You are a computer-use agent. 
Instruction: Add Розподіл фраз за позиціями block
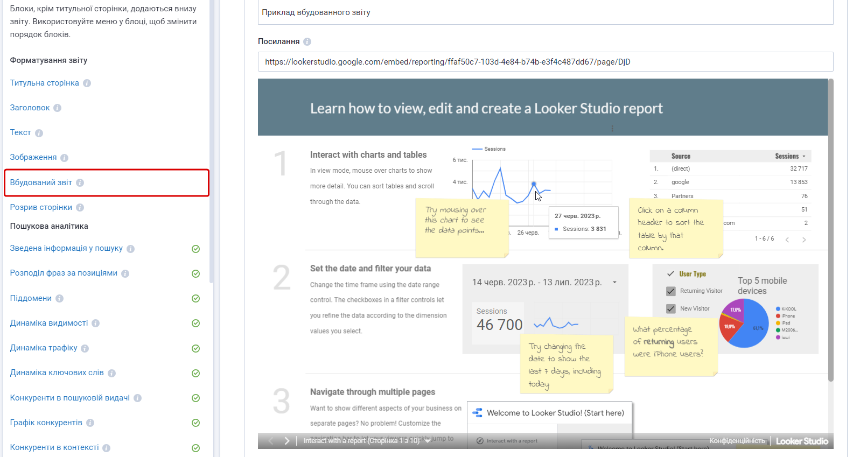(64, 273)
